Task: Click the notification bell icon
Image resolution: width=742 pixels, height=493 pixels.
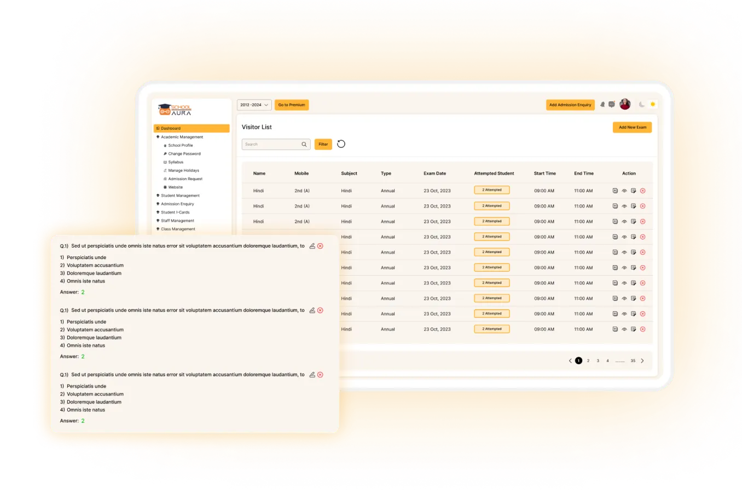Action: tap(602, 105)
